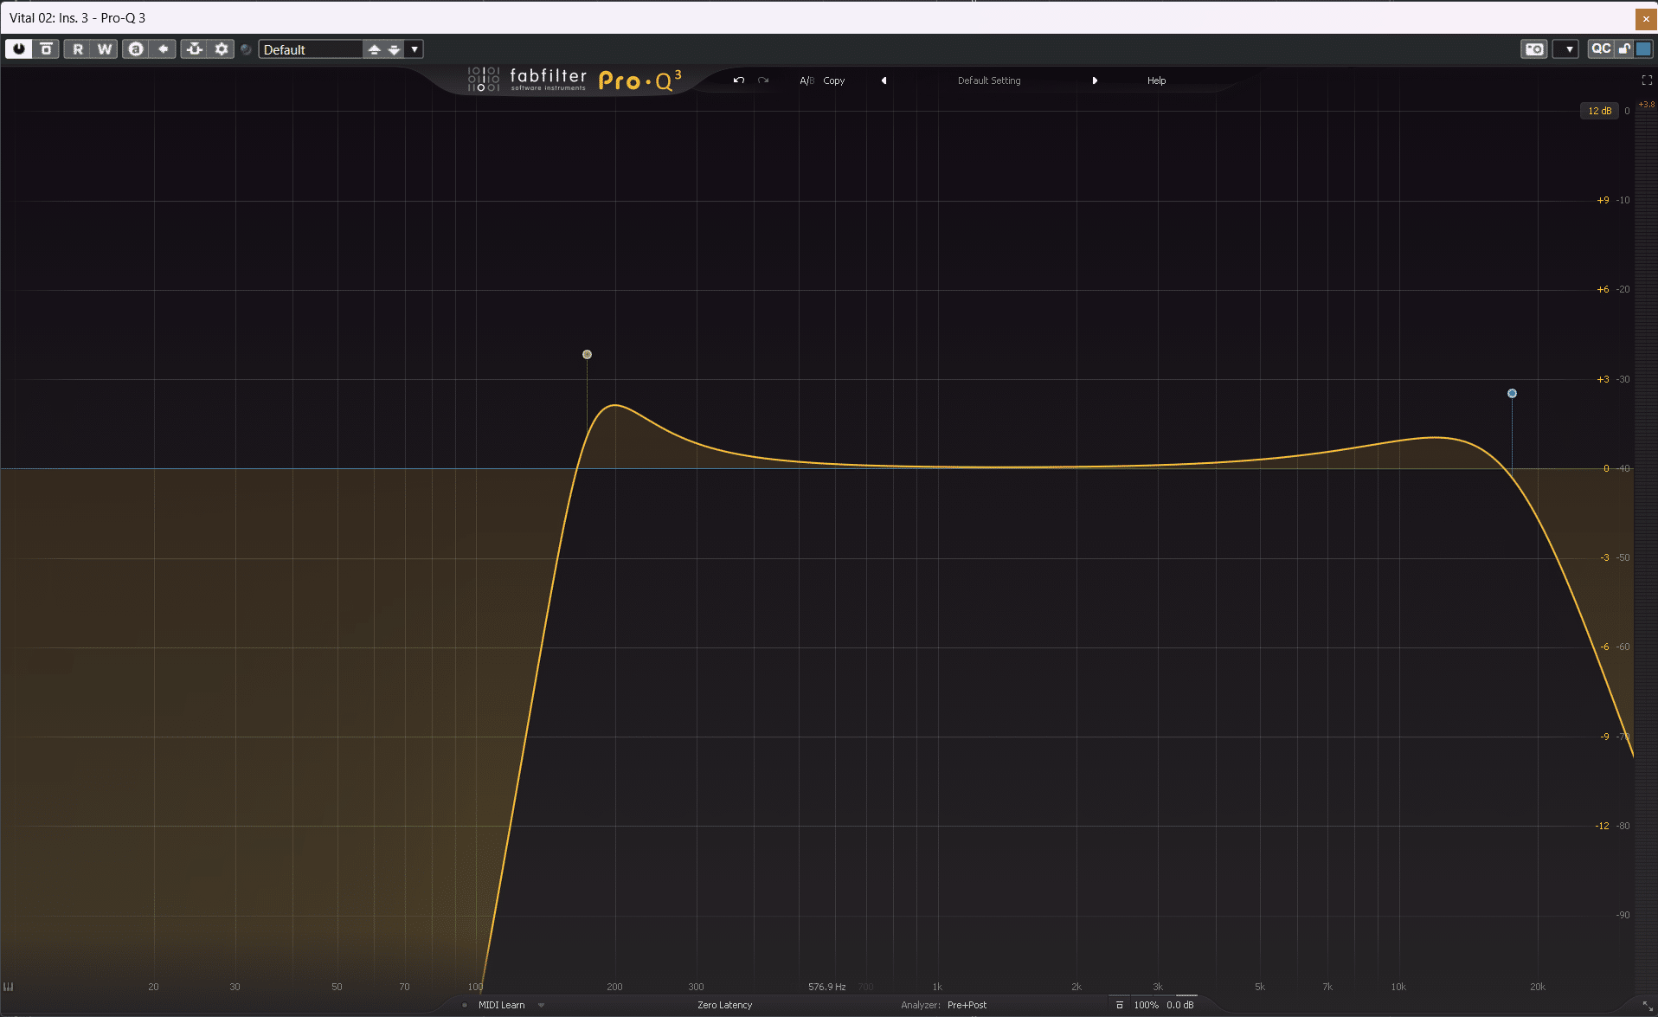Open the 12 dB display range selector
This screenshot has width=1658, height=1017.
pos(1599,111)
